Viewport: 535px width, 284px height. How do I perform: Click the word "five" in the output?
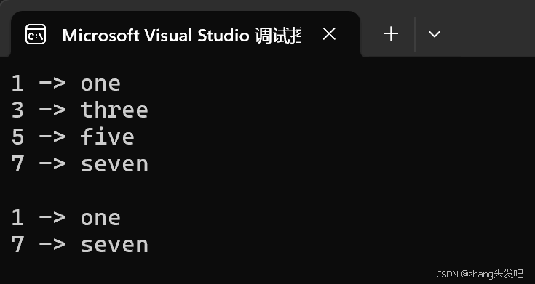tap(108, 137)
